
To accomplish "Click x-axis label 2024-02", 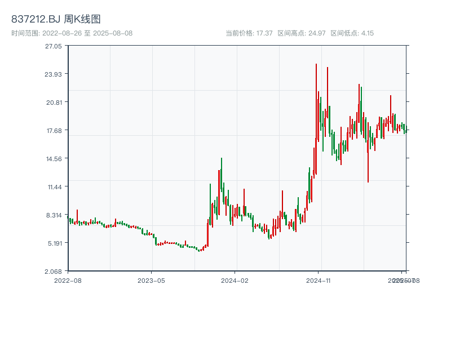I will (x=235, y=281).
